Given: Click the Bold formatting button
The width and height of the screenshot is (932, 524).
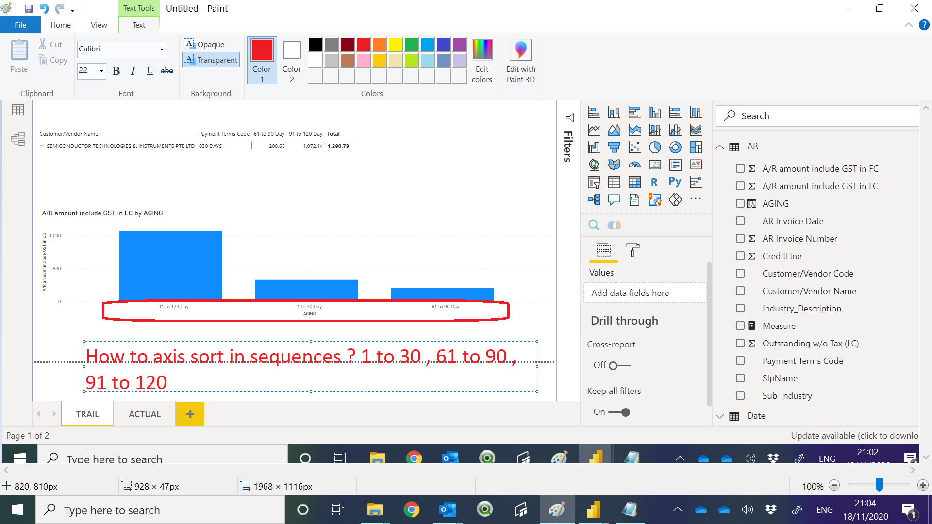Looking at the screenshot, I should pos(116,71).
